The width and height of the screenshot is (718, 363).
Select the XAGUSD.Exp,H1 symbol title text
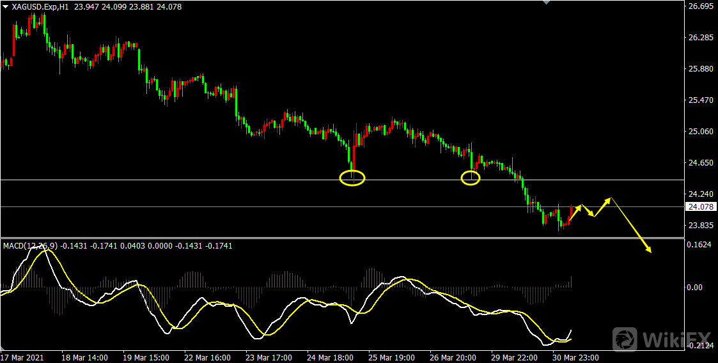pos(42,6)
